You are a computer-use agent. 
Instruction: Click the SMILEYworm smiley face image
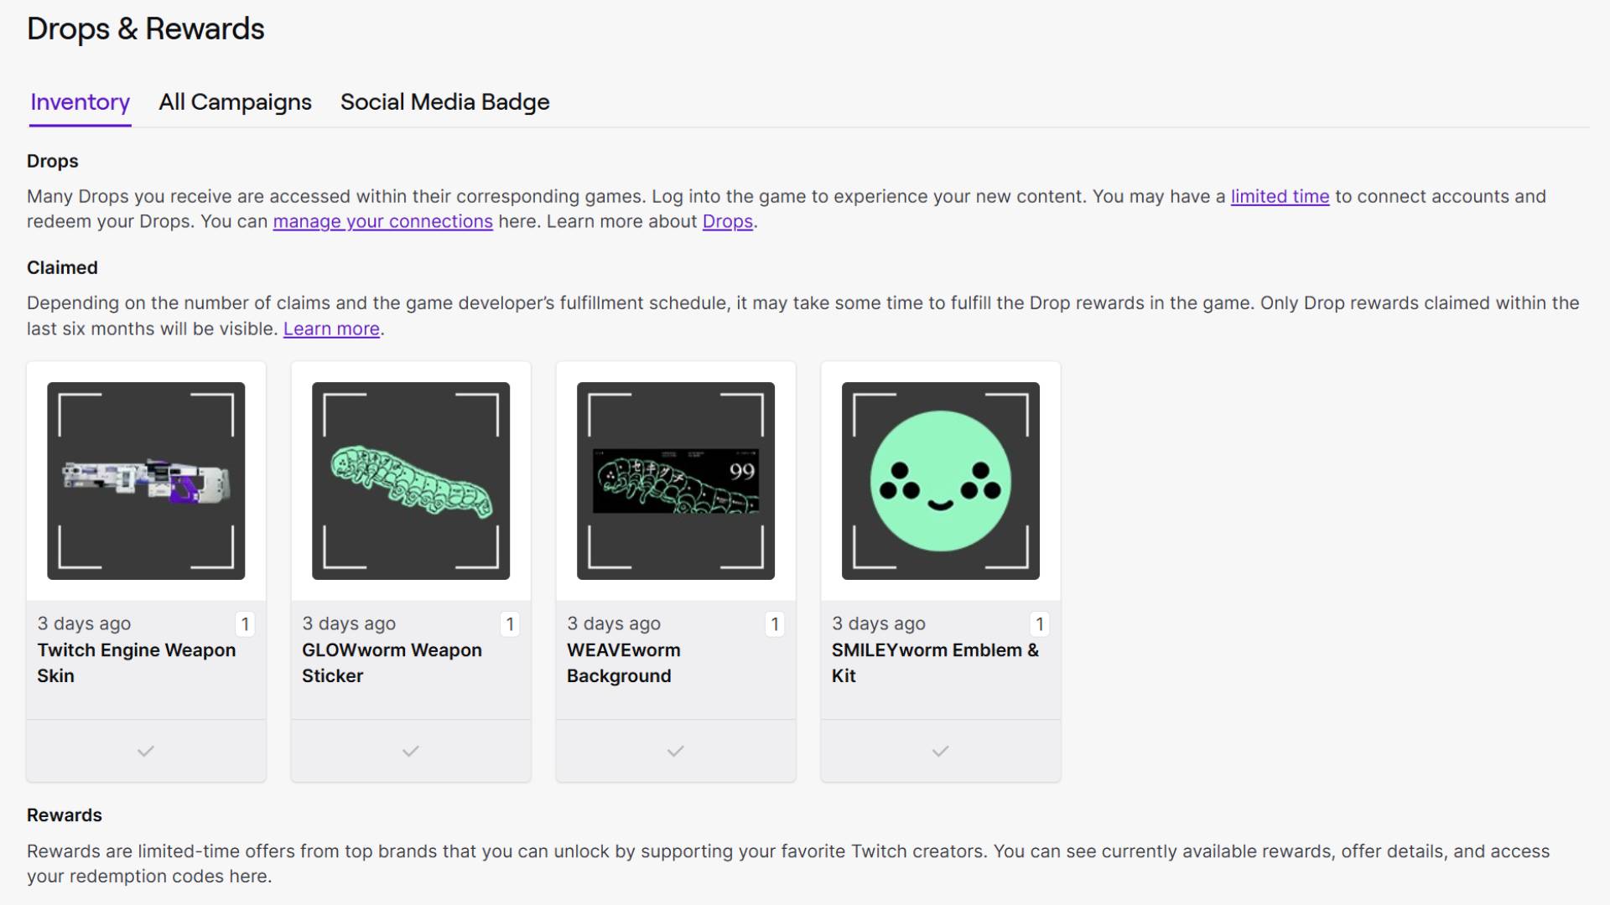point(940,482)
